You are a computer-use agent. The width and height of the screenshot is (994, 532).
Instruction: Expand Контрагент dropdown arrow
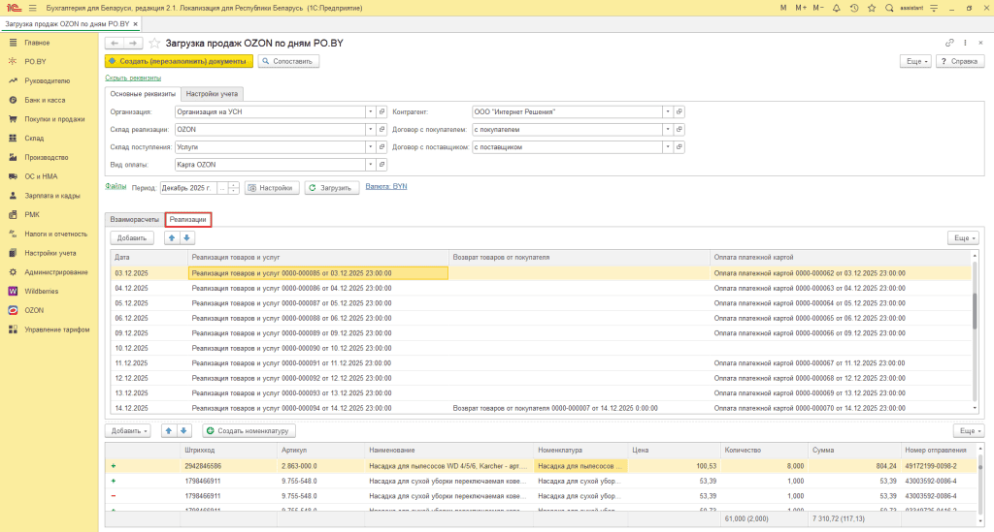668,112
